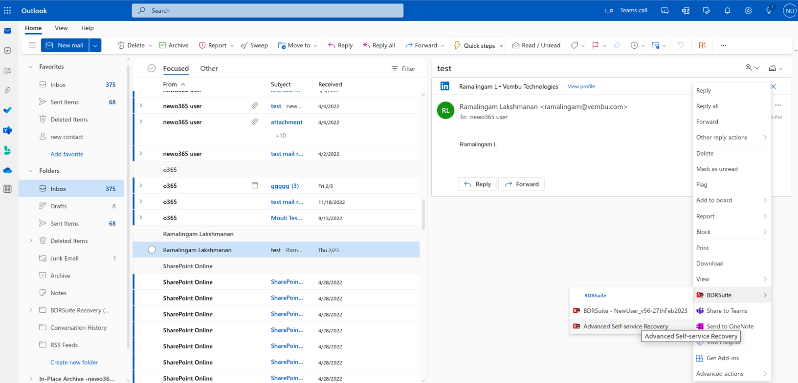The height and width of the screenshot is (383, 798).
Task: Toggle the navigation pane hamburger icon
Action: 32,45
